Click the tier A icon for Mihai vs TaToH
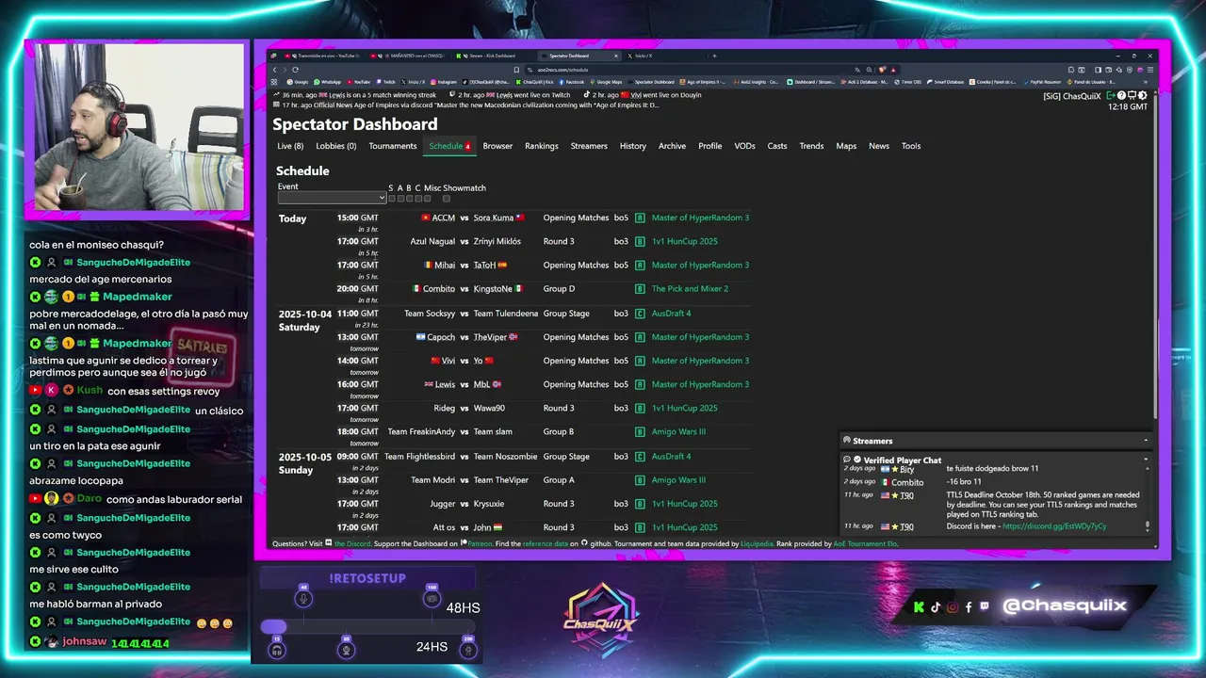The height and width of the screenshot is (678, 1206). point(640,265)
